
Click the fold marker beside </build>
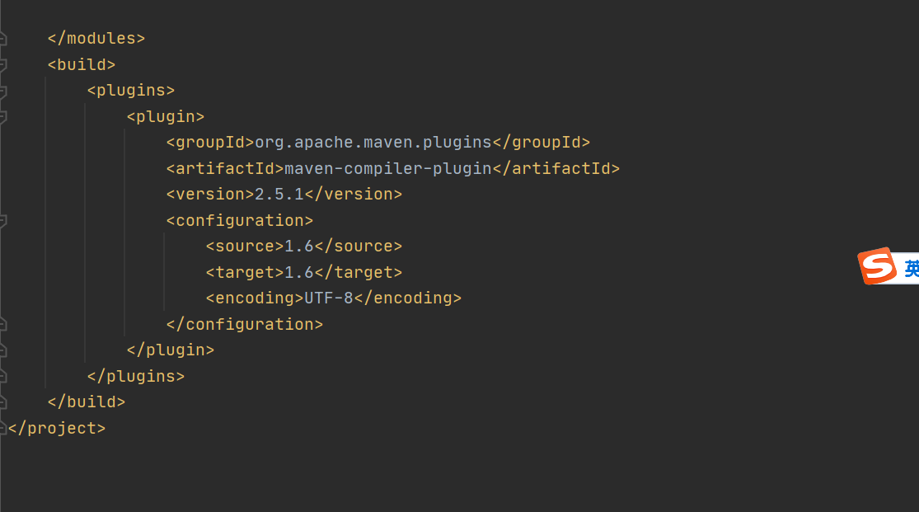coord(3,402)
